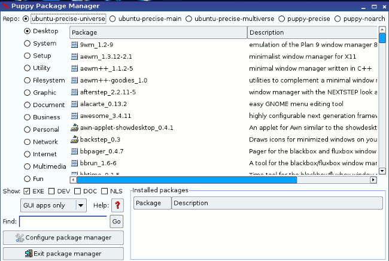Enable the DOC show checkbox
Viewport: 389px width, 261px height.
77,191
